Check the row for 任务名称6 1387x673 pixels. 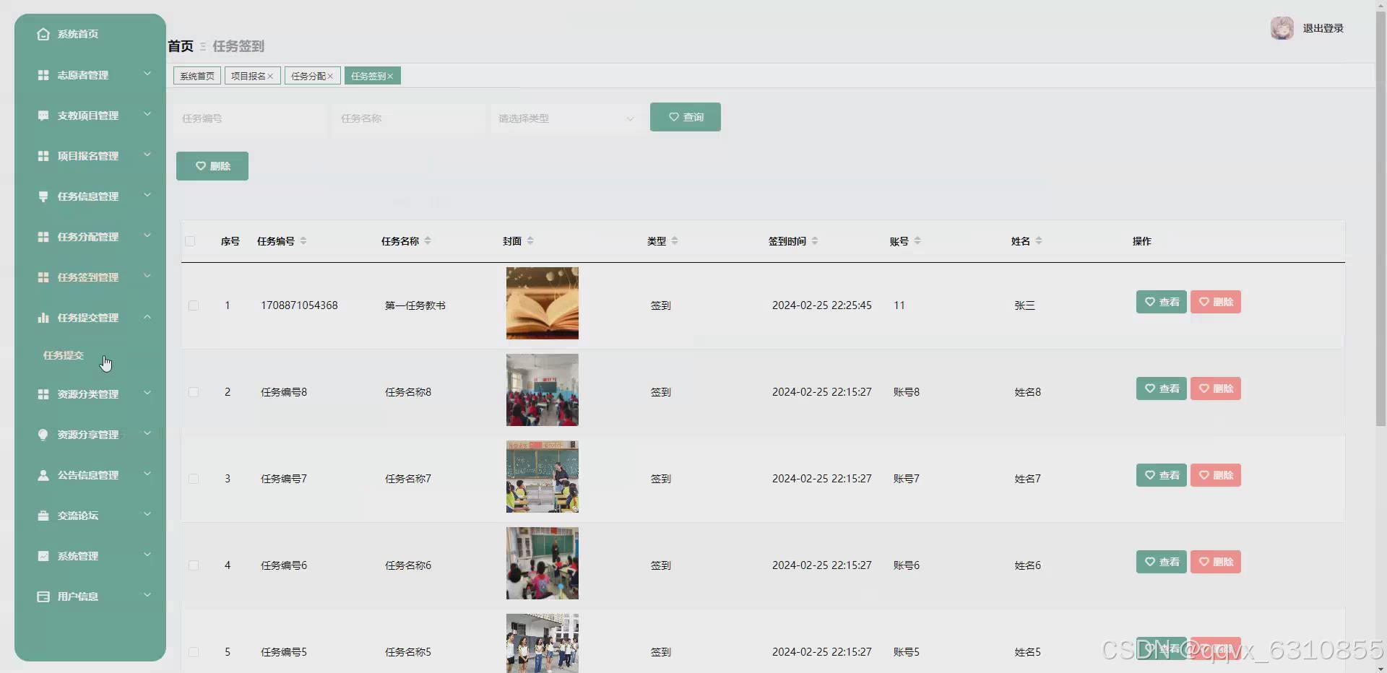194,565
